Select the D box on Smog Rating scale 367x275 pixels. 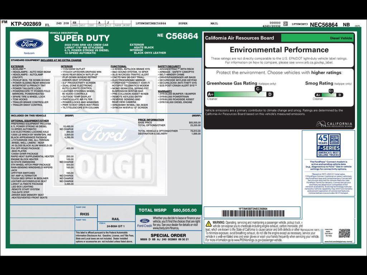pos(340,95)
